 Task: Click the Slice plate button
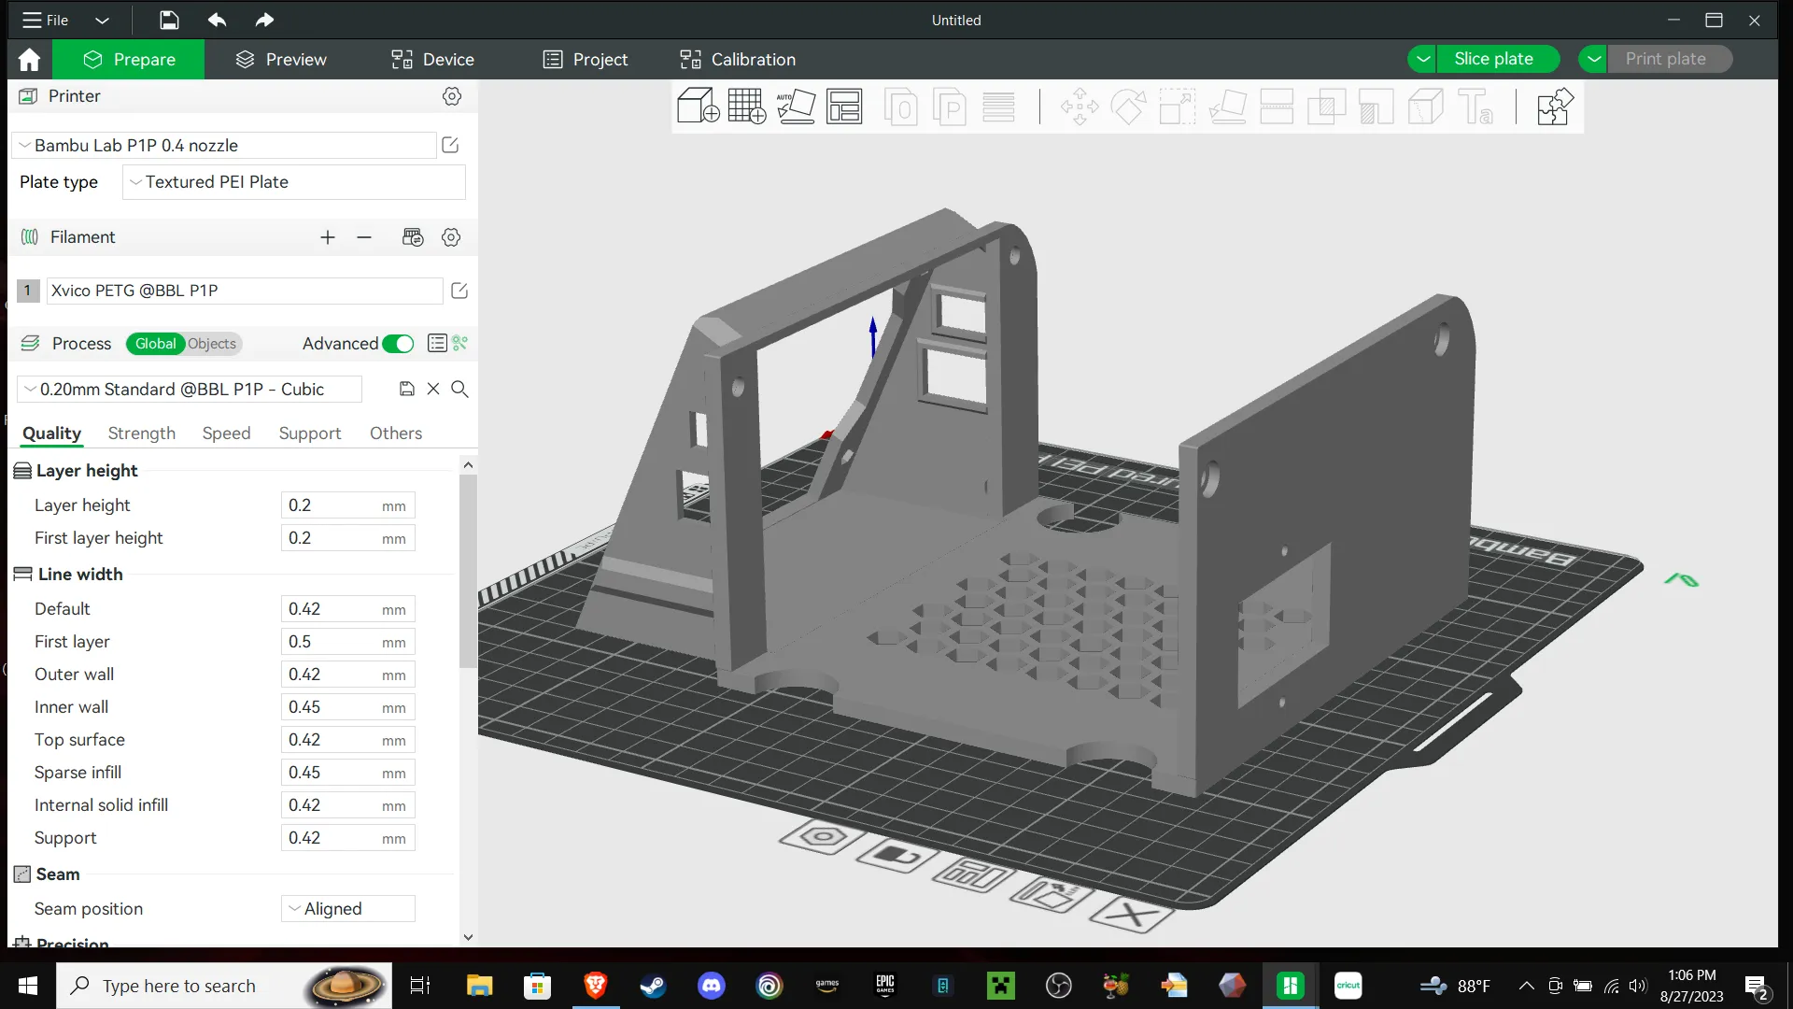point(1496,58)
